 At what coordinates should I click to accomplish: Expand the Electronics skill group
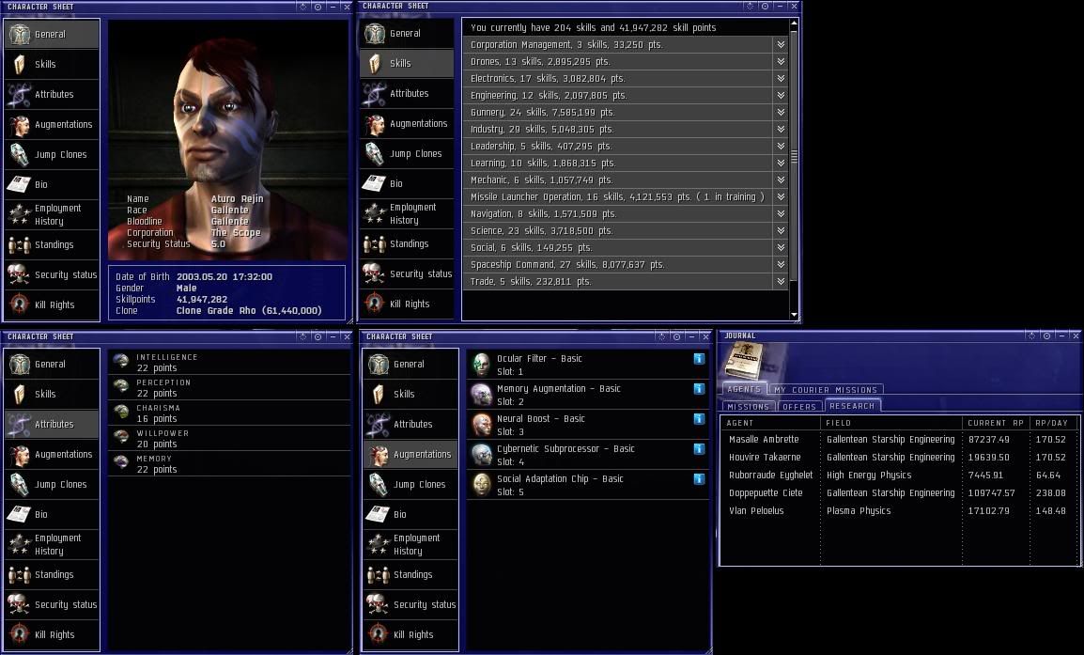781,78
